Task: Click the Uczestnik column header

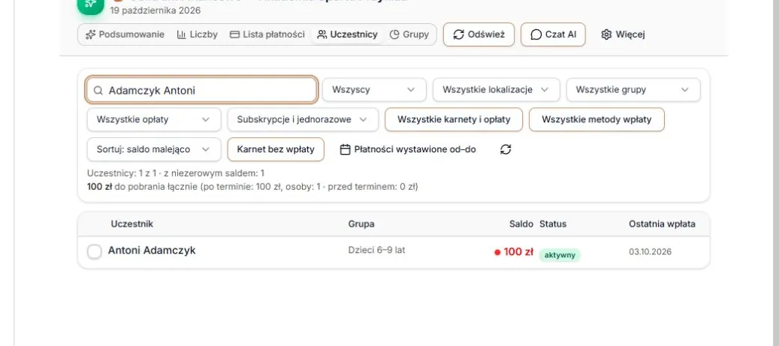Action: 132,224
